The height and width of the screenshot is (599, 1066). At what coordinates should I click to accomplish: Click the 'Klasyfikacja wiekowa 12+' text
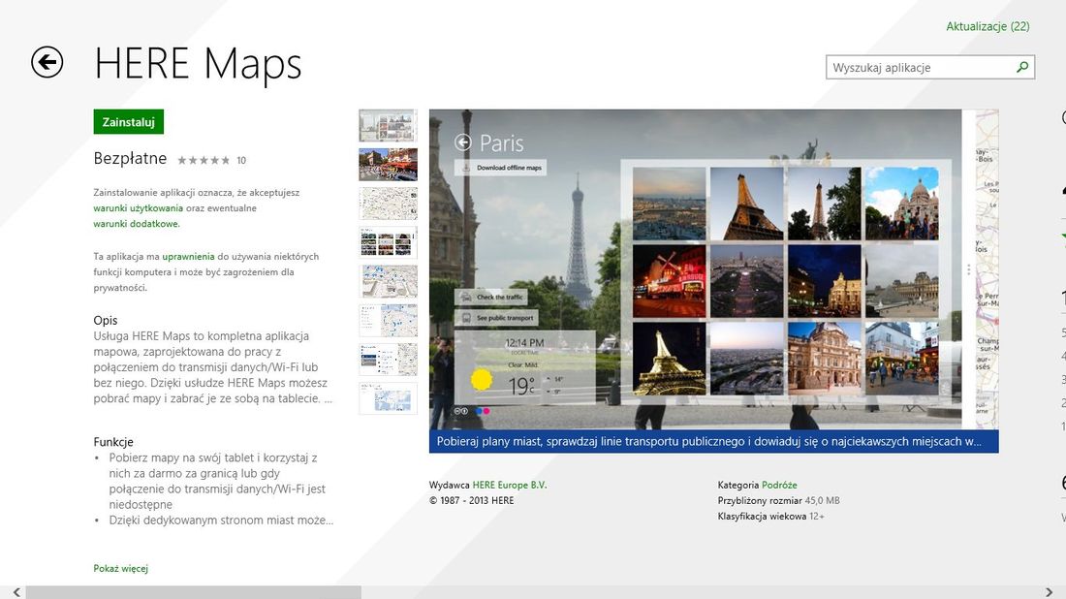pyautogui.click(x=771, y=516)
